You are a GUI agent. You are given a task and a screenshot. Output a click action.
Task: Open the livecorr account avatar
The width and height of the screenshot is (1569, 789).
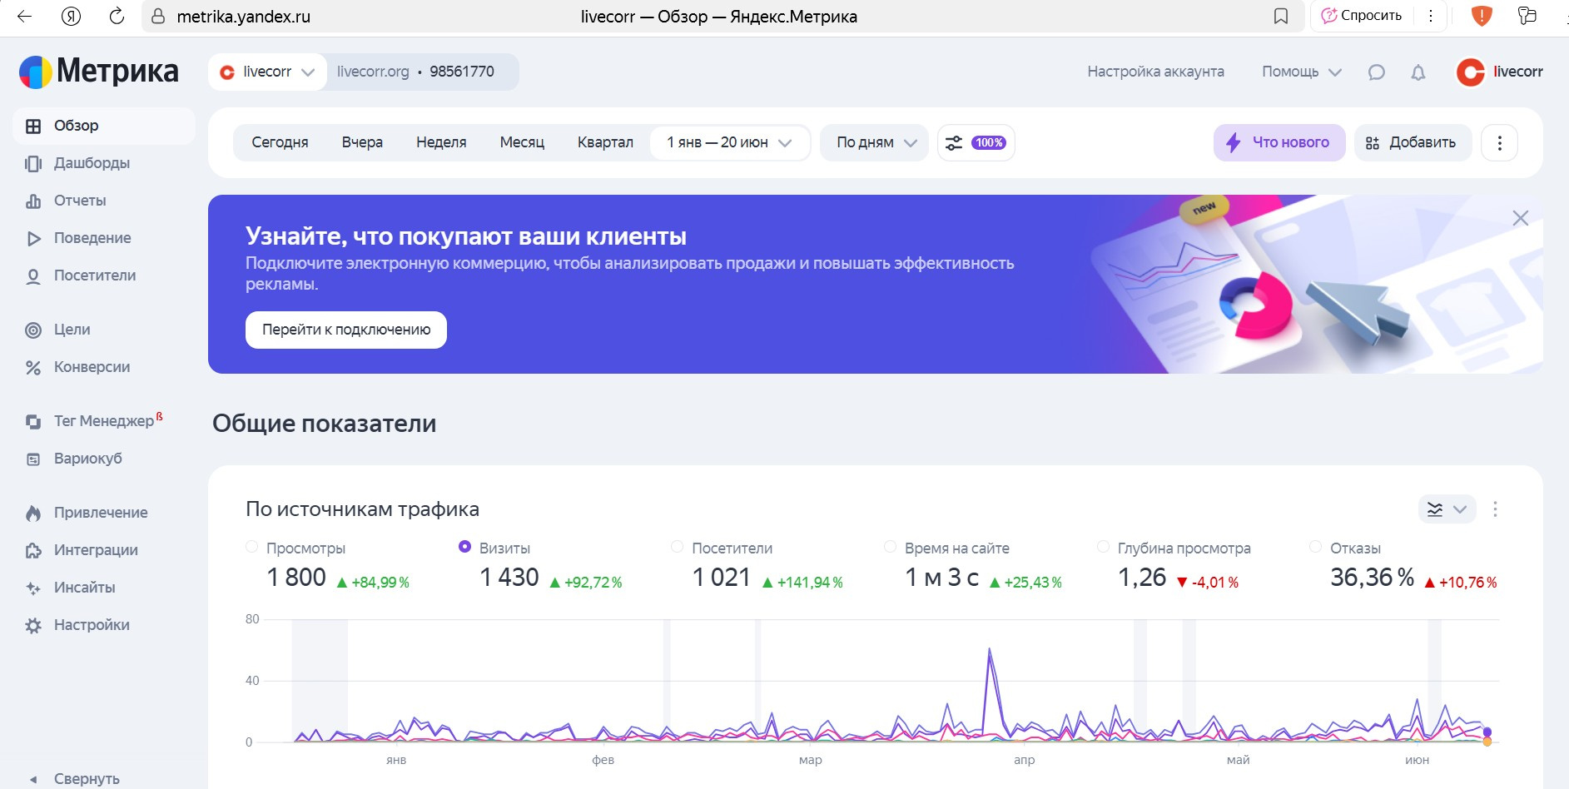[x=1471, y=72]
